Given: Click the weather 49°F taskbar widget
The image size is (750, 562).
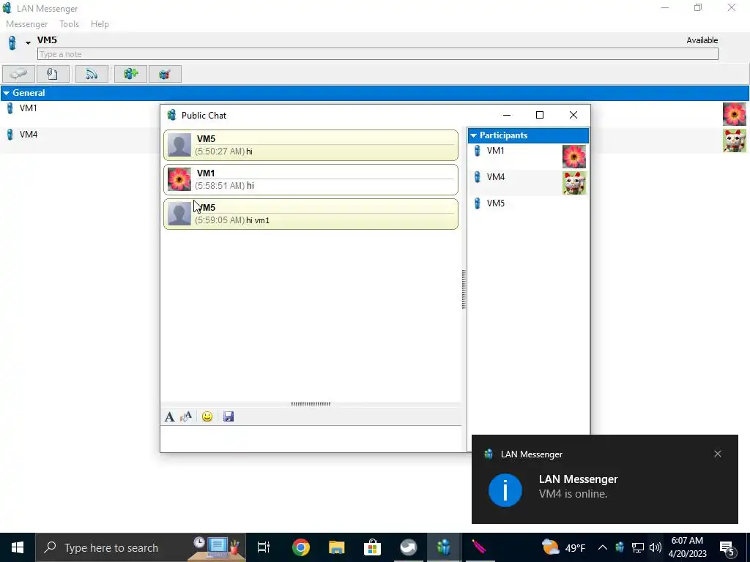Looking at the screenshot, I should point(563,547).
